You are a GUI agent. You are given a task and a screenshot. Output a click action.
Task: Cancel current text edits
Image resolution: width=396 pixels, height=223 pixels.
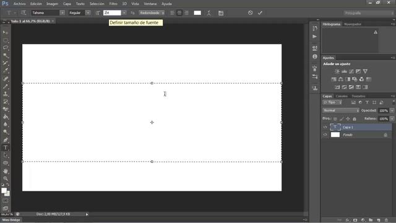click(250, 12)
